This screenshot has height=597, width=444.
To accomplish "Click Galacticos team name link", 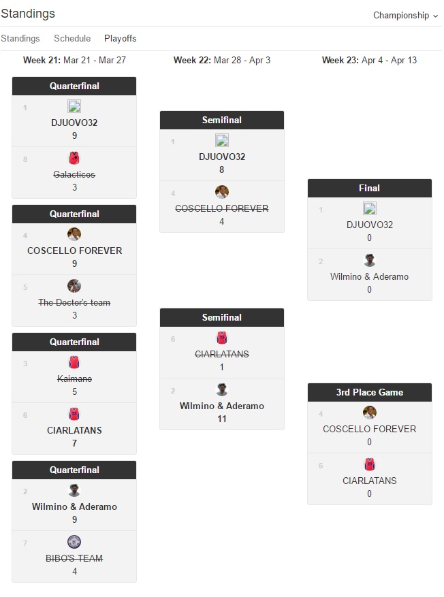I will click(74, 174).
